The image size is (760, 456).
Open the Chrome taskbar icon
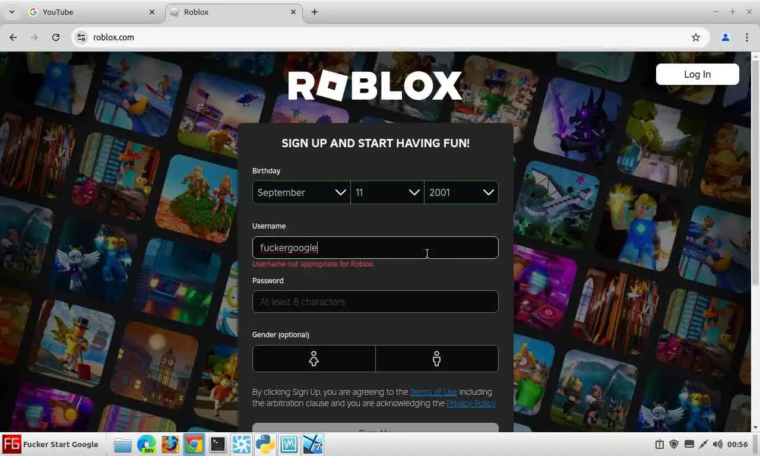point(194,444)
